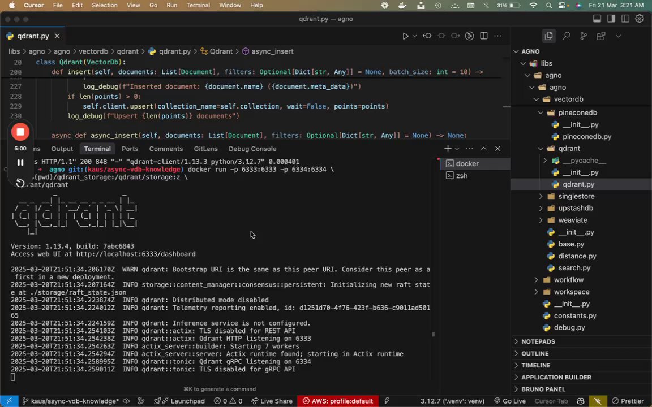Expand the __pycache__ folder
Screen dimensions: 652x407
(545, 161)
